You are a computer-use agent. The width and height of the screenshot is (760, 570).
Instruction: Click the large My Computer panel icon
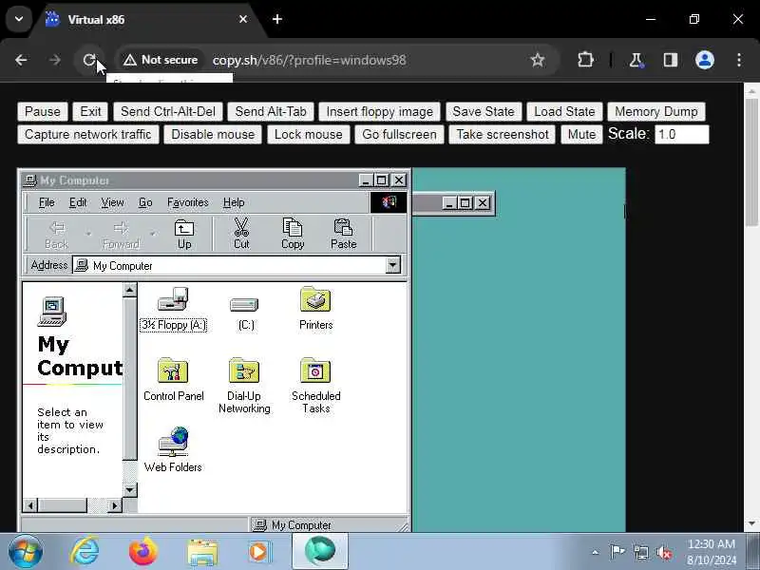point(52,312)
